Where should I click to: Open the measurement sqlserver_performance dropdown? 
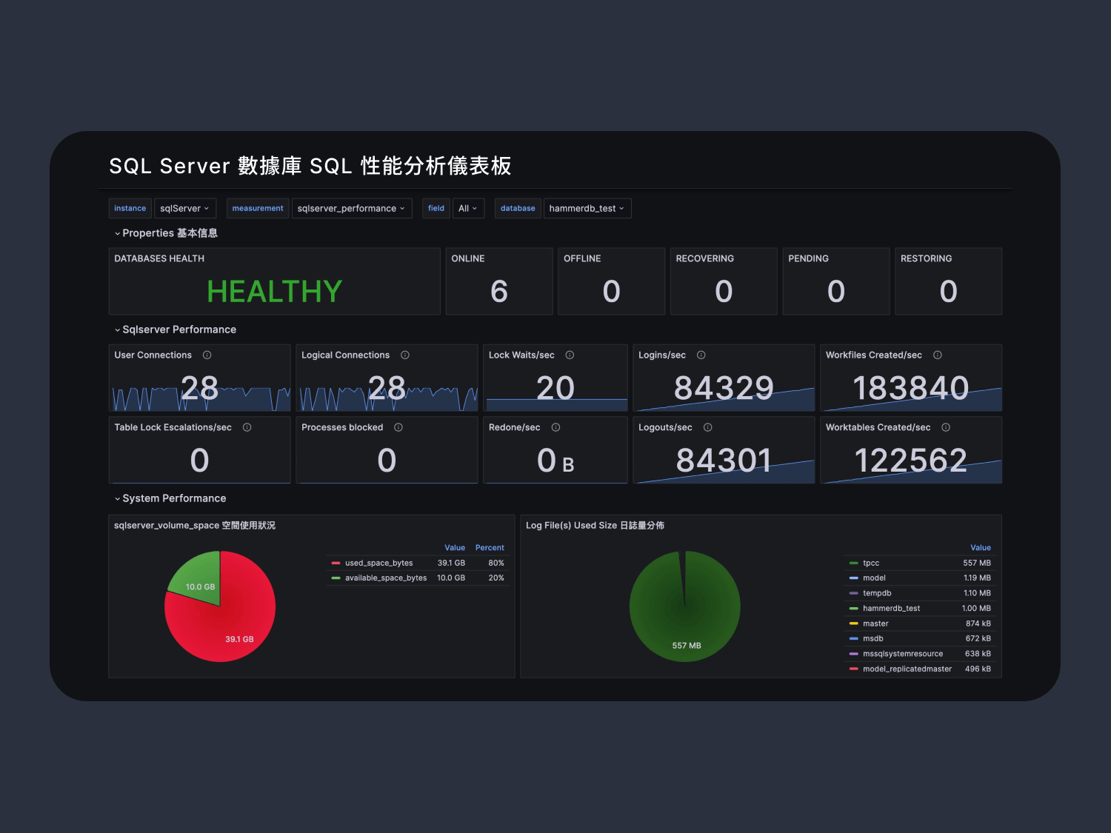(350, 209)
